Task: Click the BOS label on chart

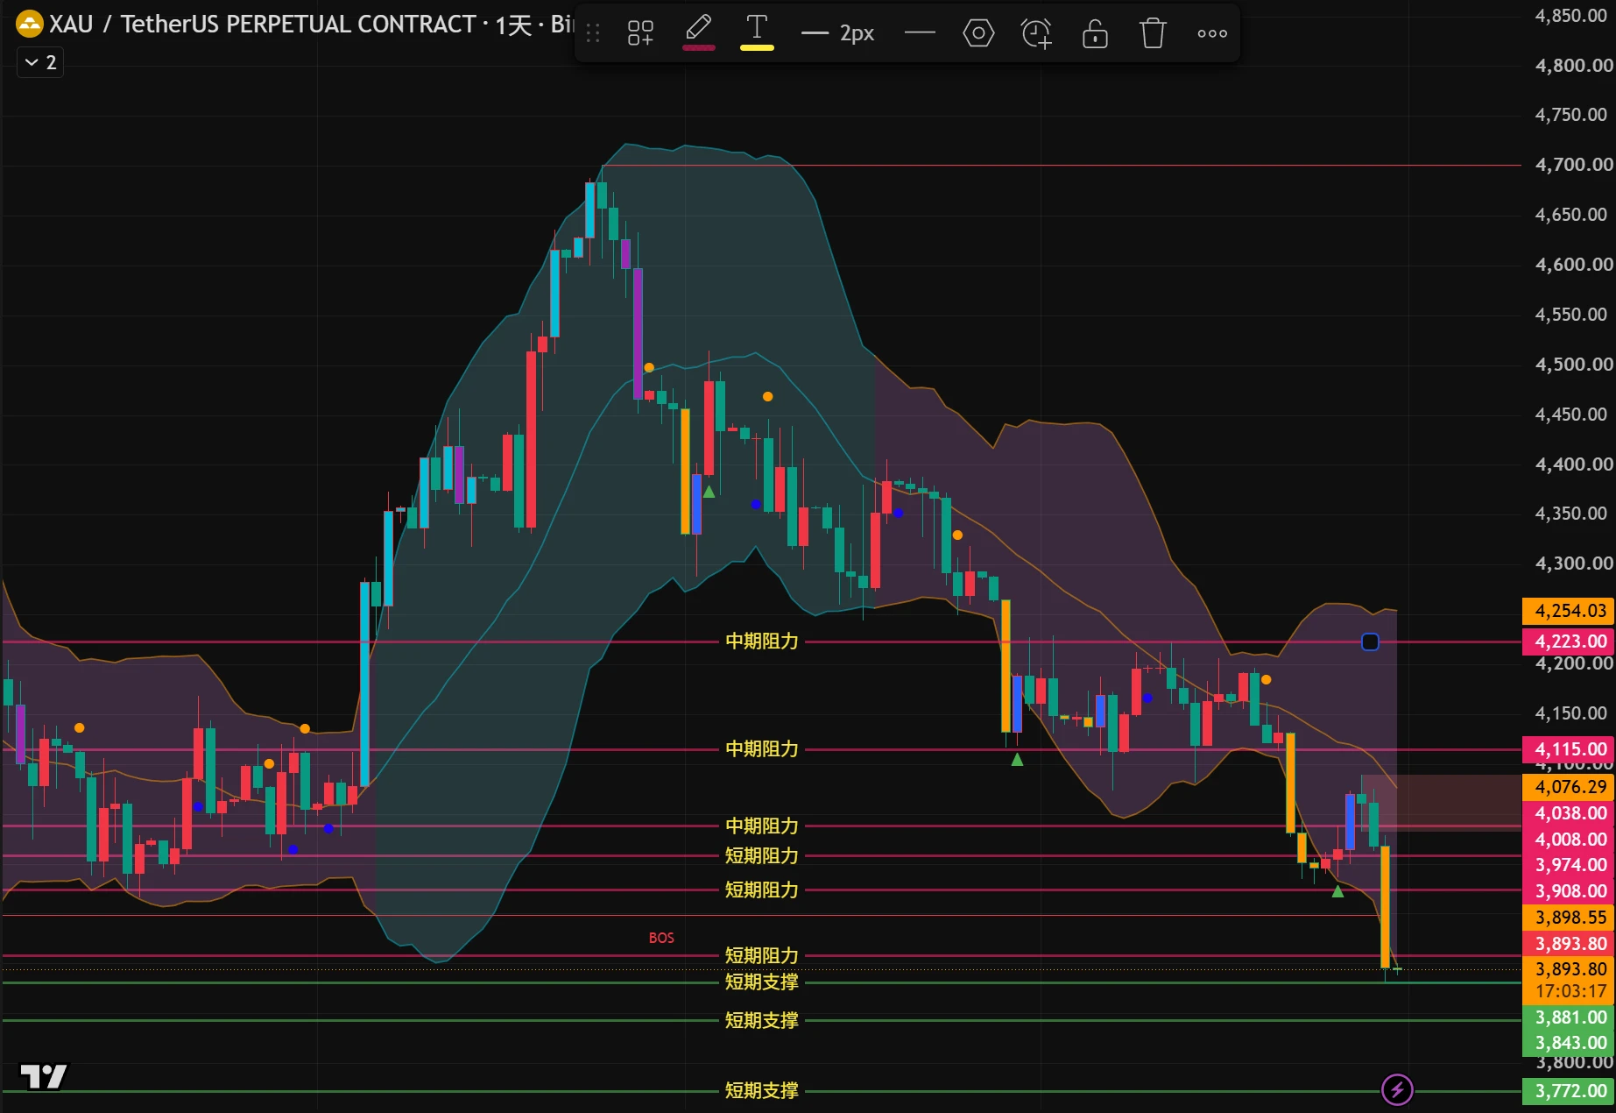Action: click(661, 938)
